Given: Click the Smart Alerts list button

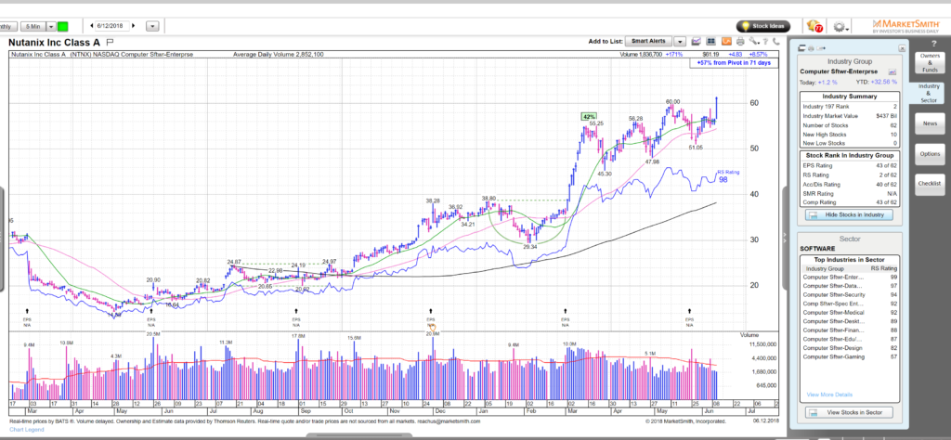Looking at the screenshot, I should point(648,41).
